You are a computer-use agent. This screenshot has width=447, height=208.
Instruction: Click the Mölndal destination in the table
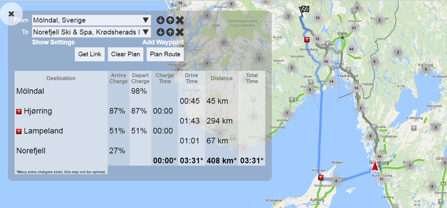pyautogui.click(x=30, y=91)
